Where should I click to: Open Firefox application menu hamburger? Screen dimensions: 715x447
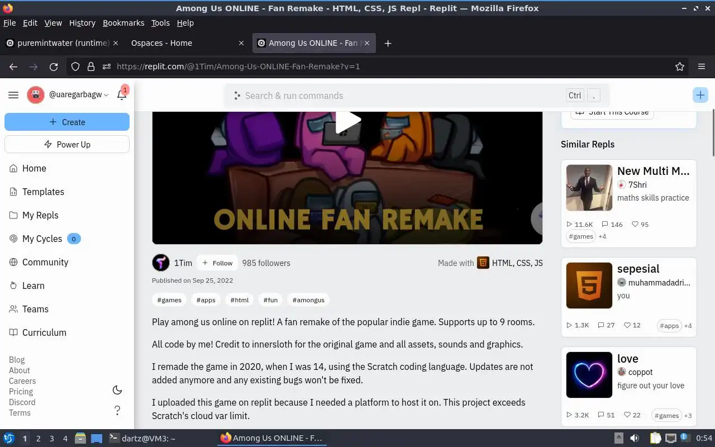[x=702, y=66]
